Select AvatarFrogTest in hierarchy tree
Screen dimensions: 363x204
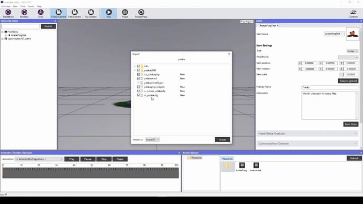click(x=19, y=35)
